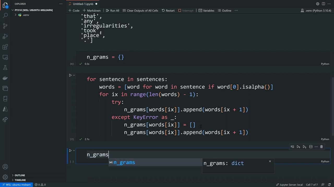The width and height of the screenshot is (334, 187).
Task: Open the Azure view icon
Action: coord(5,109)
